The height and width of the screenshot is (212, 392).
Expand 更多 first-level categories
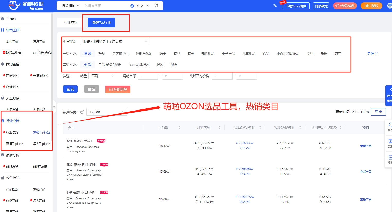coord(372,53)
